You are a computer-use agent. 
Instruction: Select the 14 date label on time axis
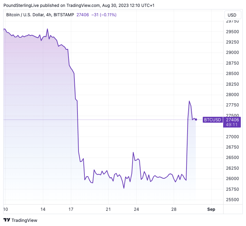click(43, 209)
